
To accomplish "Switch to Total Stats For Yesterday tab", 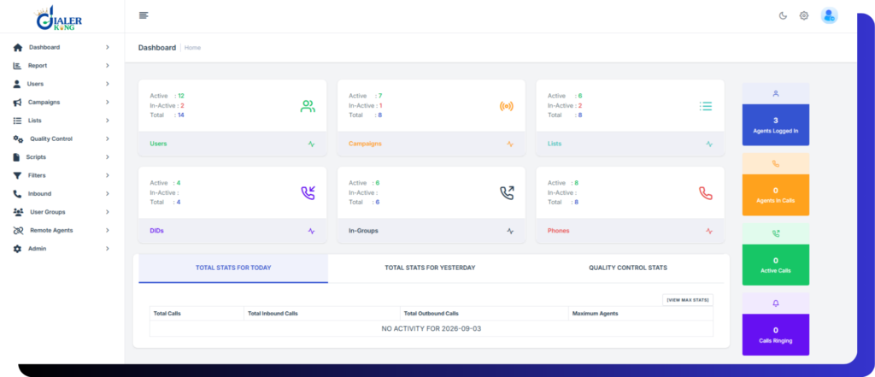I will [x=430, y=268].
